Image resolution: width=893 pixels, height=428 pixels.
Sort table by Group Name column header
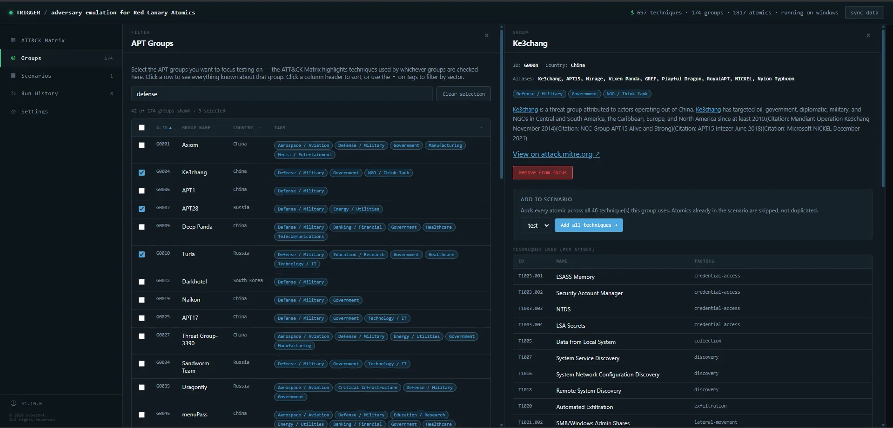tap(196, 128)
